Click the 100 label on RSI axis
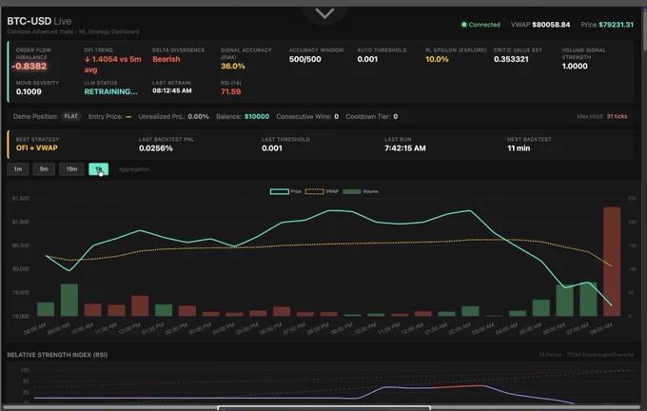647x411 pixels. click(25, 370)
